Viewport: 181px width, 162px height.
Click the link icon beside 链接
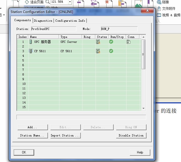(159, 2)
